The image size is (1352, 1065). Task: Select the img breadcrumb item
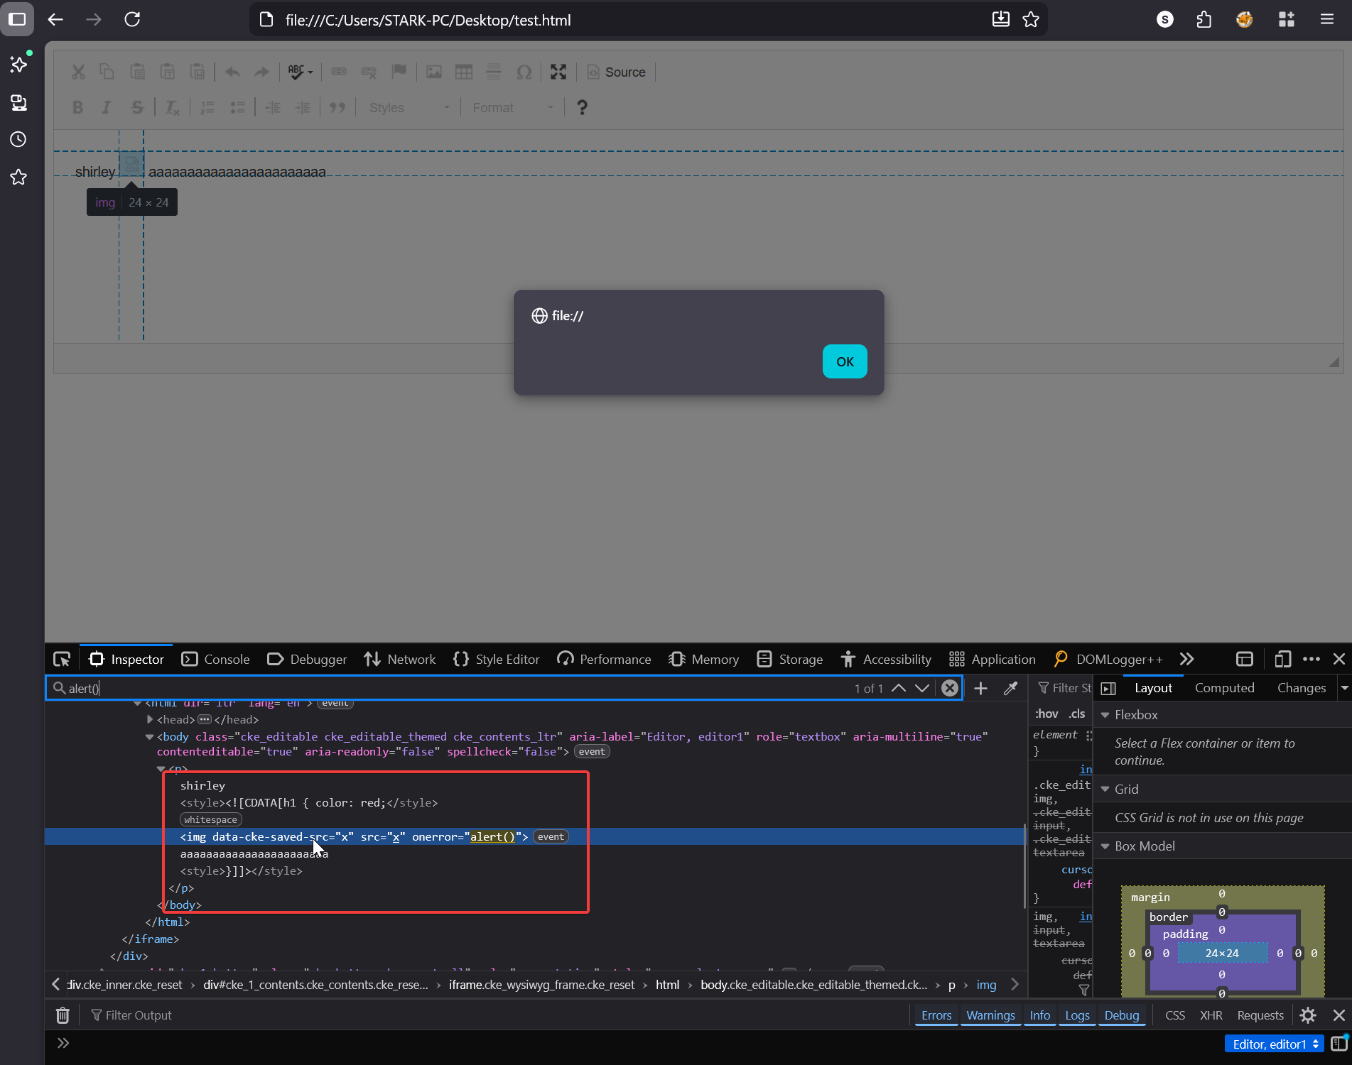point(986,985)
